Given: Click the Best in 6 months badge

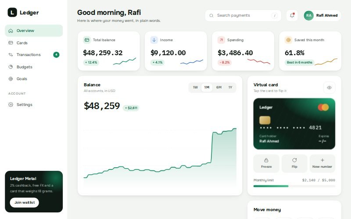Looking at the screenshot, I should pyautogui.click(x=300, y=62).
